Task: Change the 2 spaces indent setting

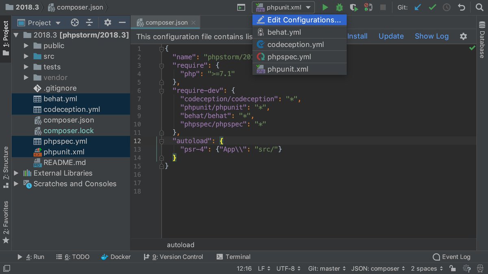Action: pyautogui.click(x=427, y=269)
